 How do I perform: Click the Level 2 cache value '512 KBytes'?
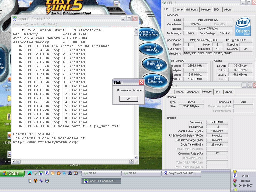pyautogui.click(x=240, y=74)
